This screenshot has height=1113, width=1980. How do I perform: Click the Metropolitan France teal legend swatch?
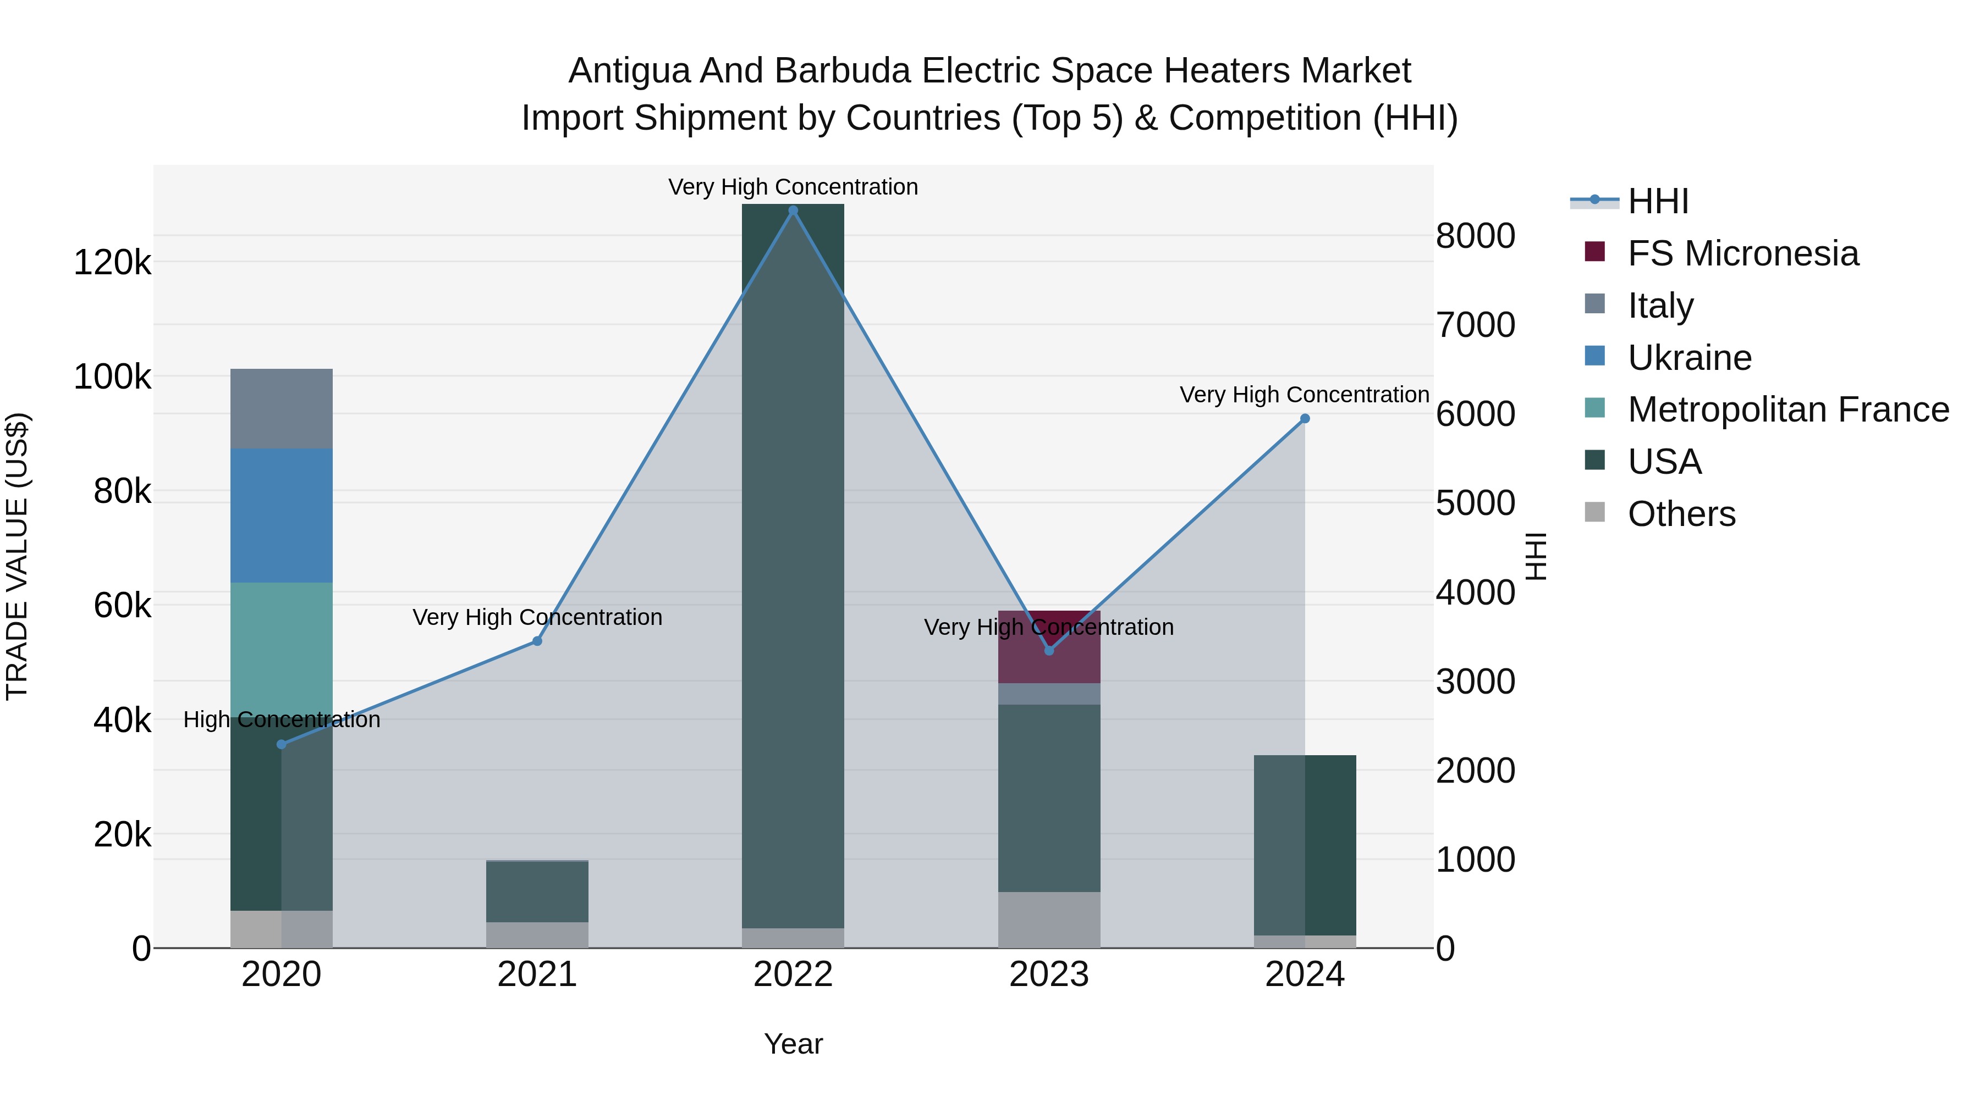coord(1595,408)
